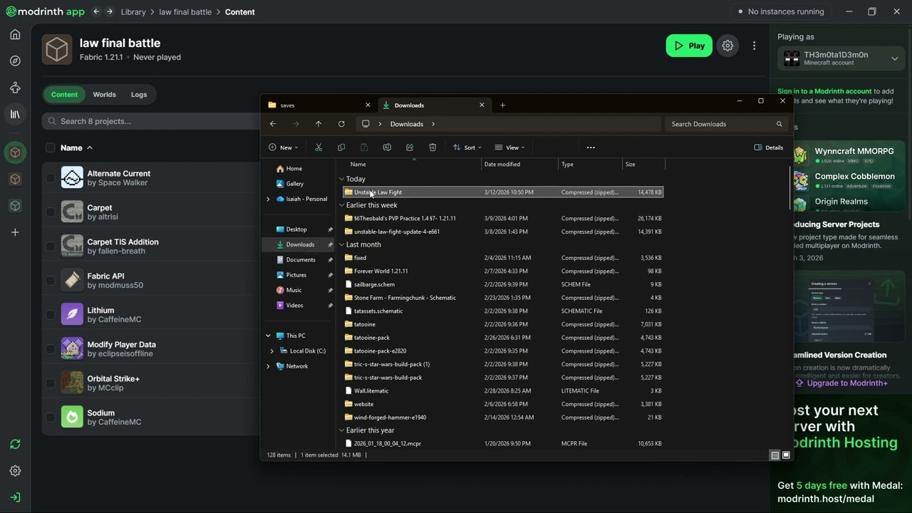
Task: Collapse the Earlier this week group
Action: (x=342, y=205)
